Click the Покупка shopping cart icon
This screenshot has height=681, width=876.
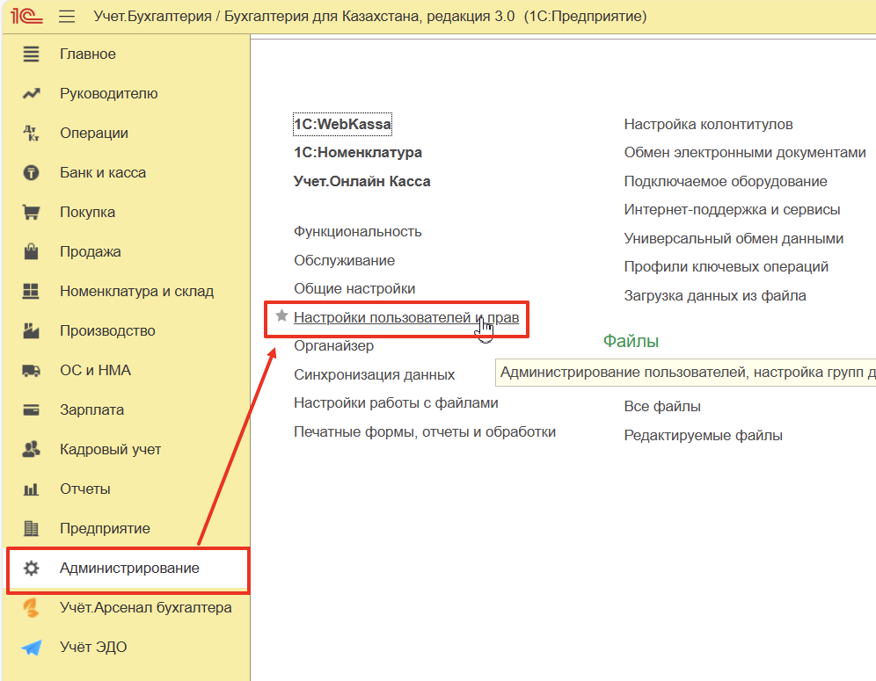coord(32,213)
